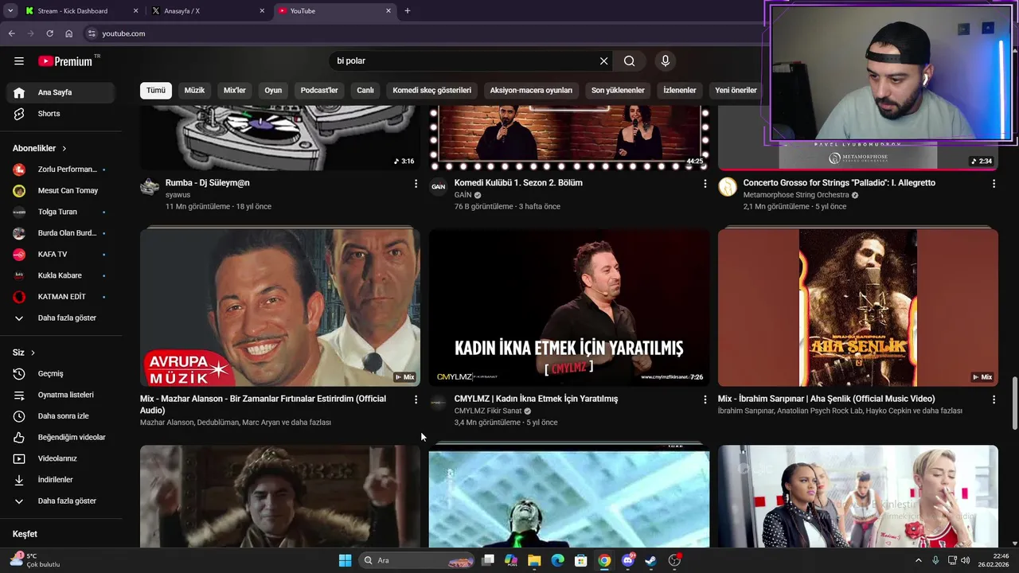Expand the Siz list Daha fazla göster

(61, 501)
